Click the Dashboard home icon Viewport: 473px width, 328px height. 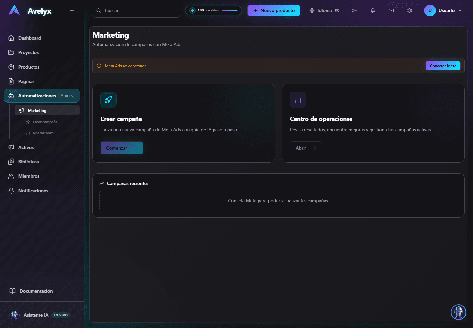(x=11, y=38)
